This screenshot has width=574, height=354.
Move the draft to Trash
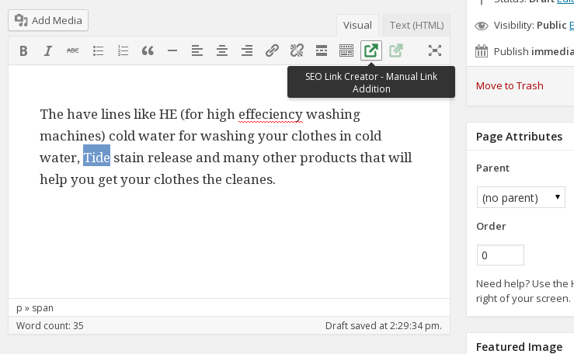(510, 86)
